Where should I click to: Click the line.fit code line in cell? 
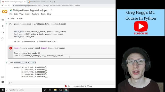click(x=39, y=56)
